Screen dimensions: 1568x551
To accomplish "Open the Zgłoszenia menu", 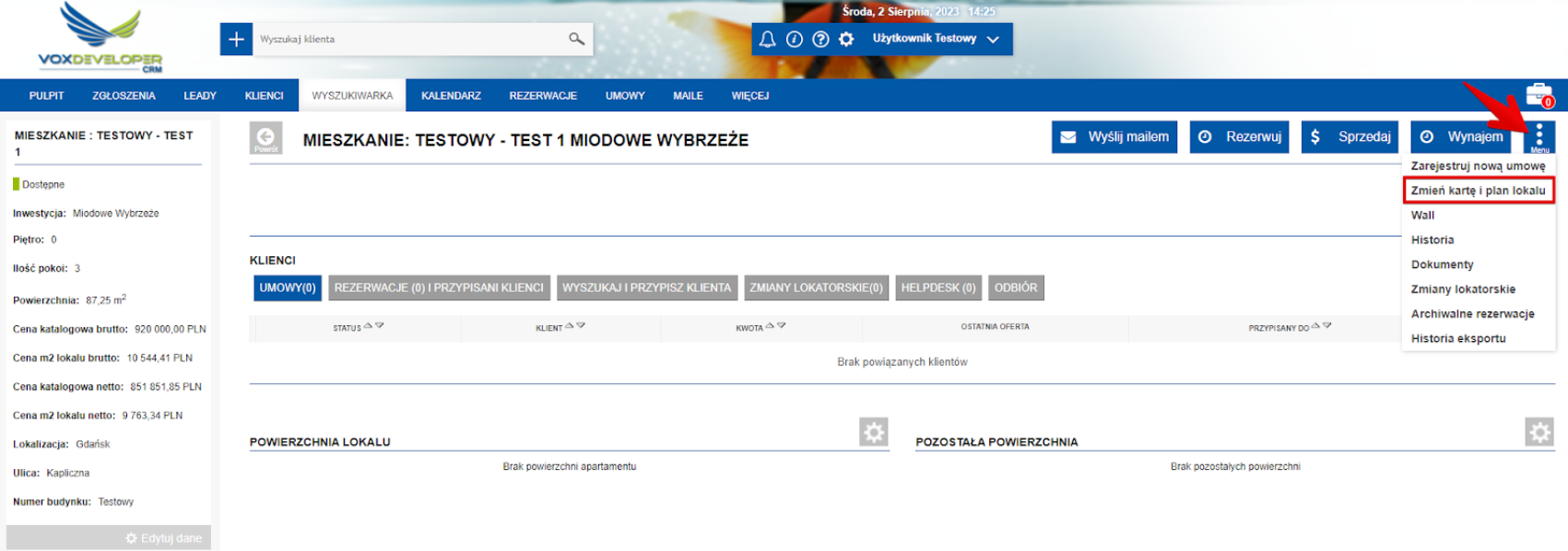I will coord(124,96).
